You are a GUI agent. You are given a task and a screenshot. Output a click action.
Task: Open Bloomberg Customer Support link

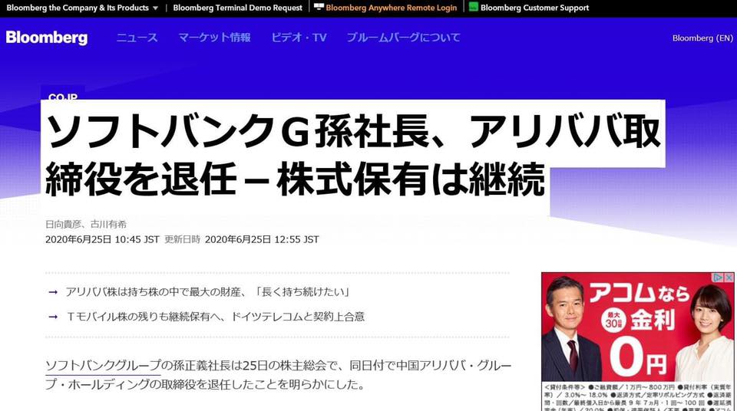click(534, 8)
